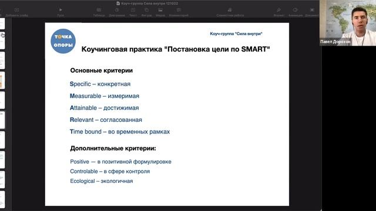Viewport: 376px width, 211px height.
Task: Start the slideshow with the Play (Пуск) button
Action: pyautogui.click(x=61, y=10)
